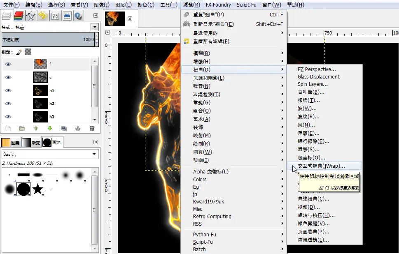The height and width of the screenshot is (254, 399).
Task: Create a new layer group folder icon
Action: click(x=22, y=128)
